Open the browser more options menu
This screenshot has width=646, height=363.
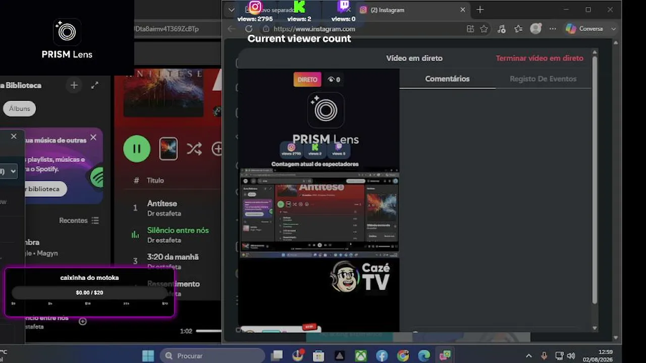pyautogui.click(x=553, y=29)
